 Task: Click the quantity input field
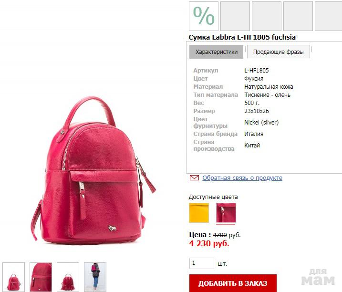202,263
